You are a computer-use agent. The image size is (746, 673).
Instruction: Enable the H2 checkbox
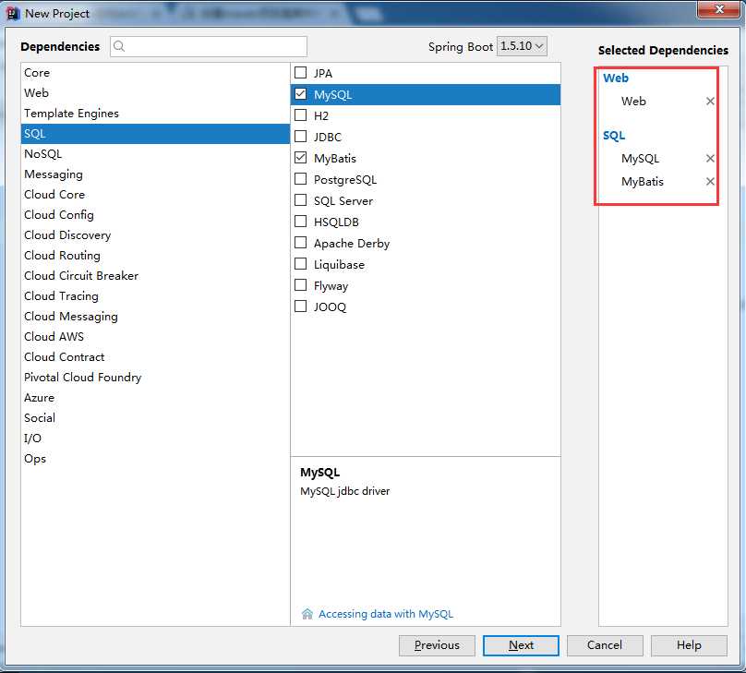pos(300,114)
